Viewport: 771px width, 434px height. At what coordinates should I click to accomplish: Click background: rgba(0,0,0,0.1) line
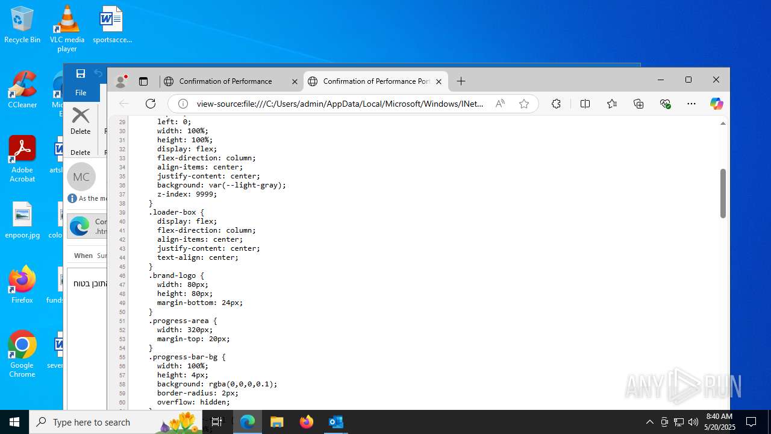click(217, 384)
